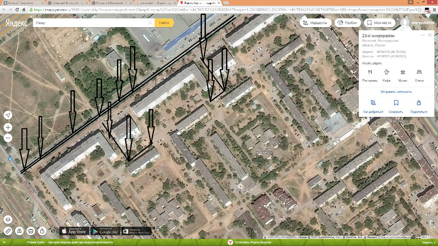
Task: Open the map layers switcher
Action: click(8, 220)
